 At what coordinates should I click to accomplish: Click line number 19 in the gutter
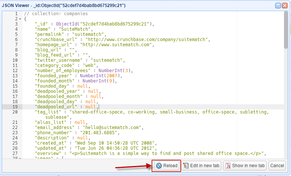tap(15, 107)
